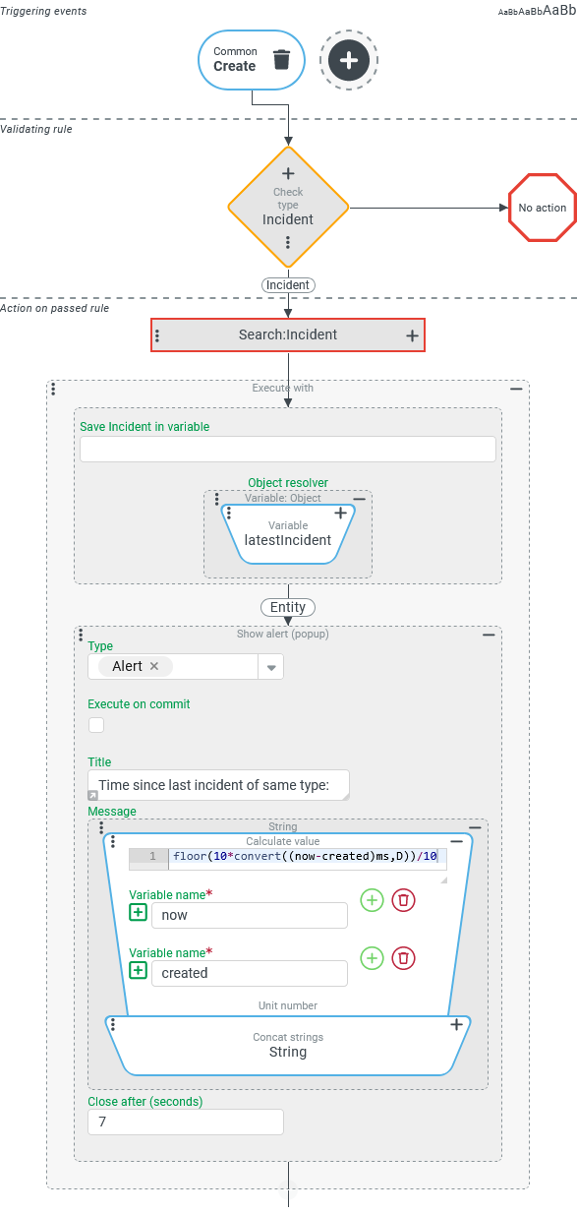Select the Check type Incident rule diamond
The width and height of the screenshot is (577, 1214).
(288, 207)
